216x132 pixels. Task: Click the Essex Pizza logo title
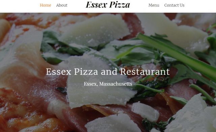pos(108,5)
